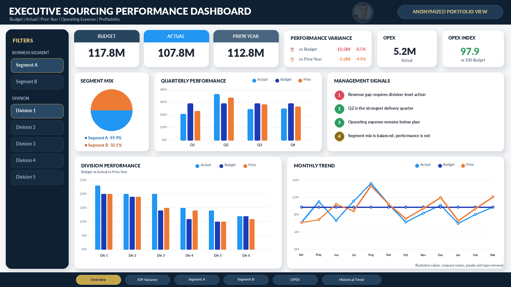
Task: Click Prior legend dot in Division Performance
Action: pos(245,166)
